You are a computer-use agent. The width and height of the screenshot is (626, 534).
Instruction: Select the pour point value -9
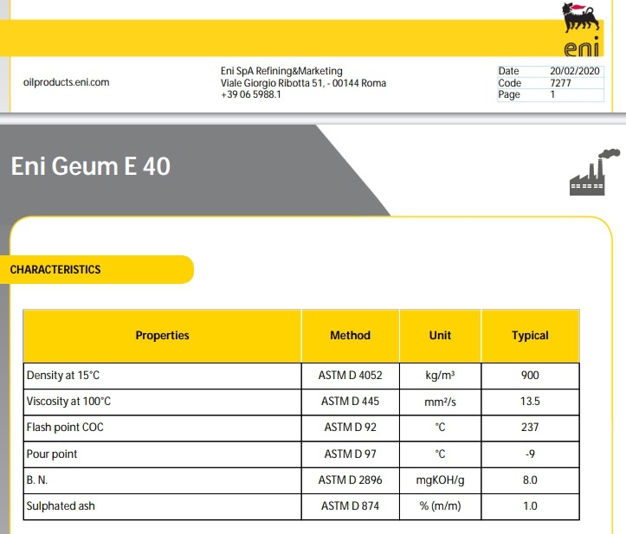(x=530, y=454)
